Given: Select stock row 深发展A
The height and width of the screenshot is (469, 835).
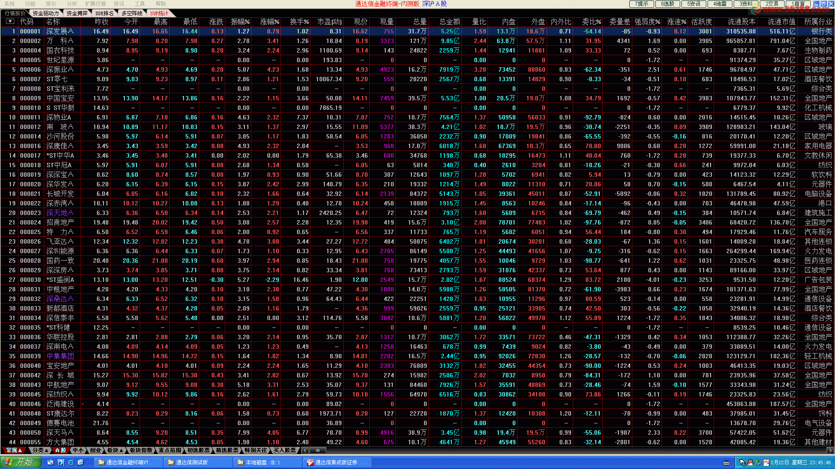Looking at the screenshot, I should click(x=417, y=31).
